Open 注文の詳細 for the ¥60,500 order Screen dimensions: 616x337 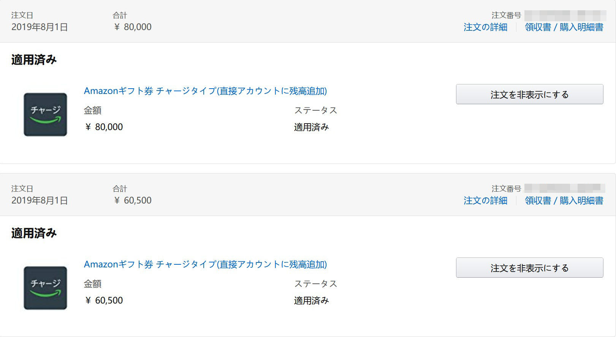pyautogui.click(x=485, y=201)
